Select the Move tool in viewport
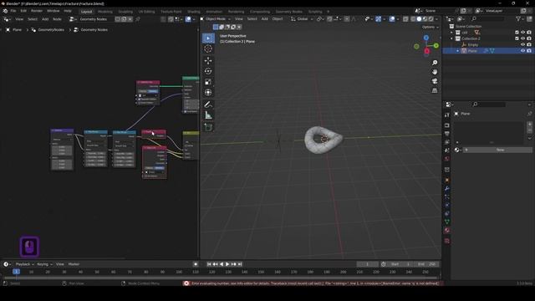This screenshot has width=535, height=301. pyautogui.click(x=208, y=61)
